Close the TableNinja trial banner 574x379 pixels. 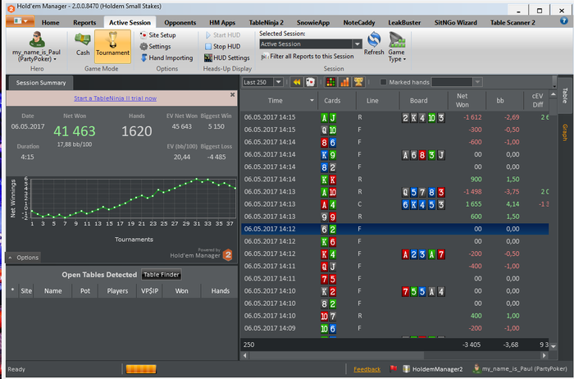click(x=232, y=95)
